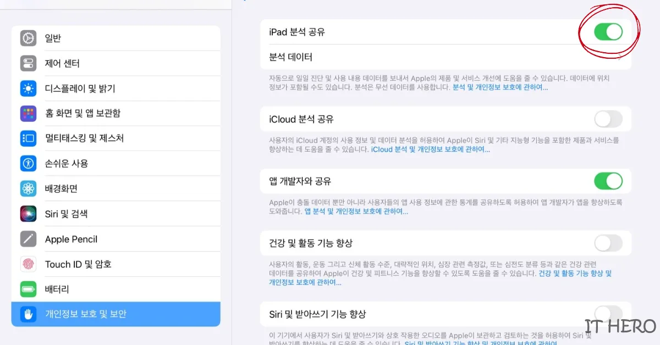Select 홈 화면 및 앱 보관함
660x345 pixels.
coord(116,113)
